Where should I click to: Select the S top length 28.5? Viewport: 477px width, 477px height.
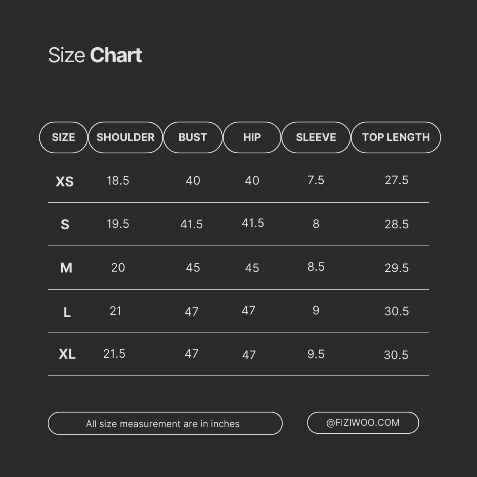(x=396, y=224)
